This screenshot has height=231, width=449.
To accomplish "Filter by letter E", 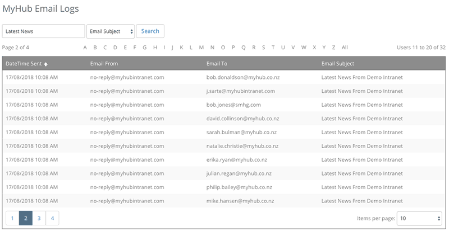I will (125, 48).
